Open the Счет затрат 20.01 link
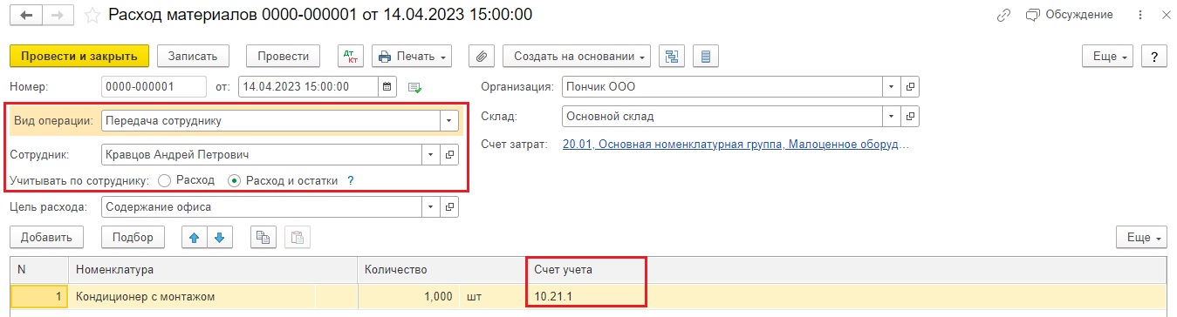 (x=736, y=145)
